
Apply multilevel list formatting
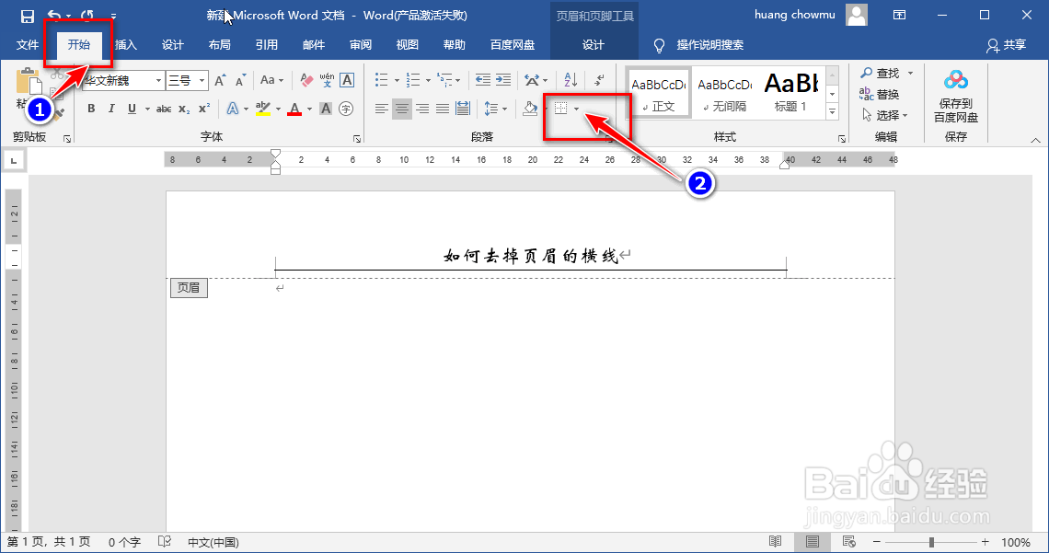click(x=444, y=80)
